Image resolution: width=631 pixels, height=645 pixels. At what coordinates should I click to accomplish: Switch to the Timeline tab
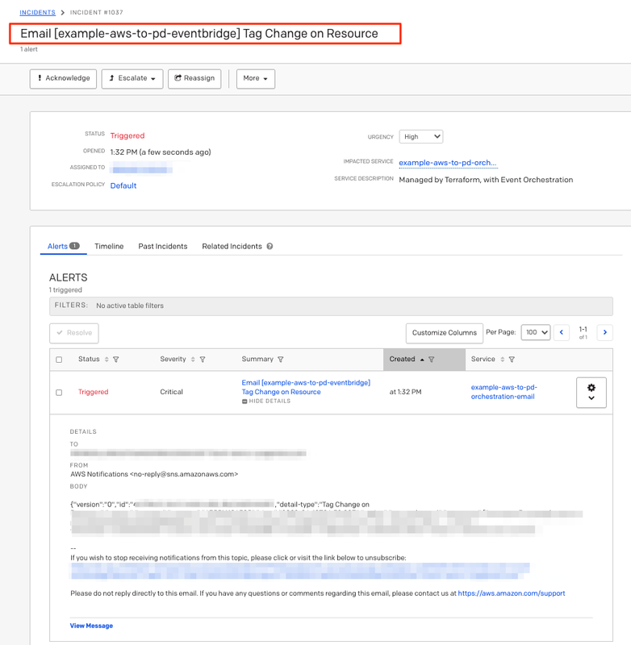(109, 246)
